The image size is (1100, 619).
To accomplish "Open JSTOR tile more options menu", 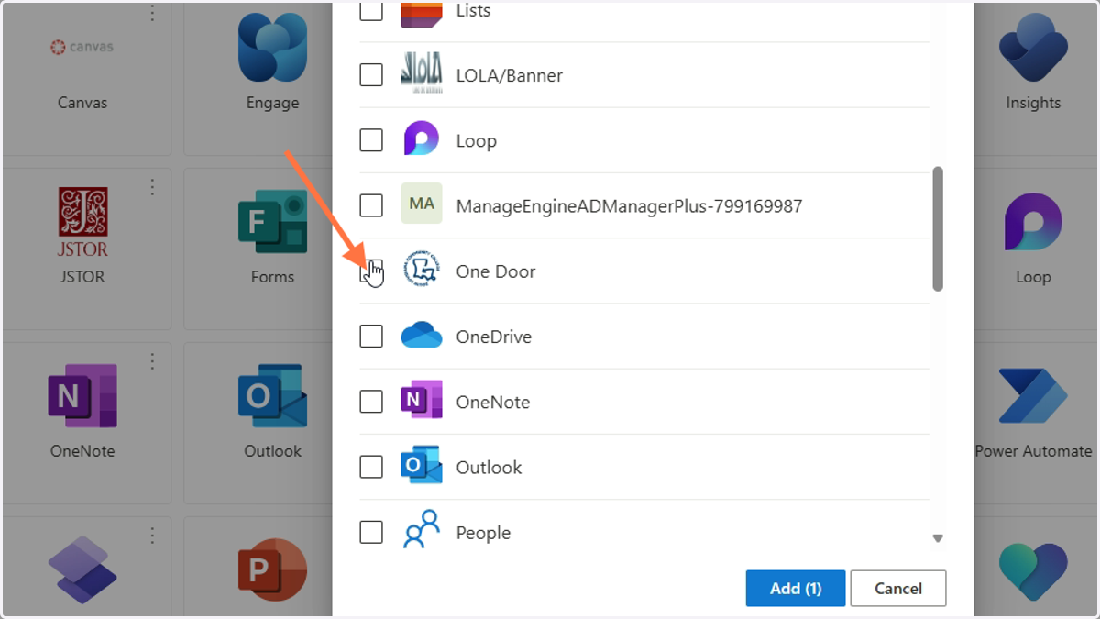I will click(152, 187).
